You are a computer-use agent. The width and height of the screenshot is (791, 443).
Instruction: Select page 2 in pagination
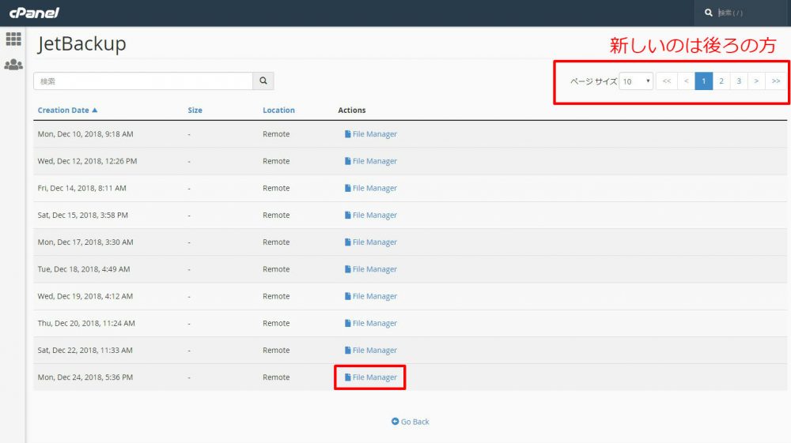[x=721, y=81]
